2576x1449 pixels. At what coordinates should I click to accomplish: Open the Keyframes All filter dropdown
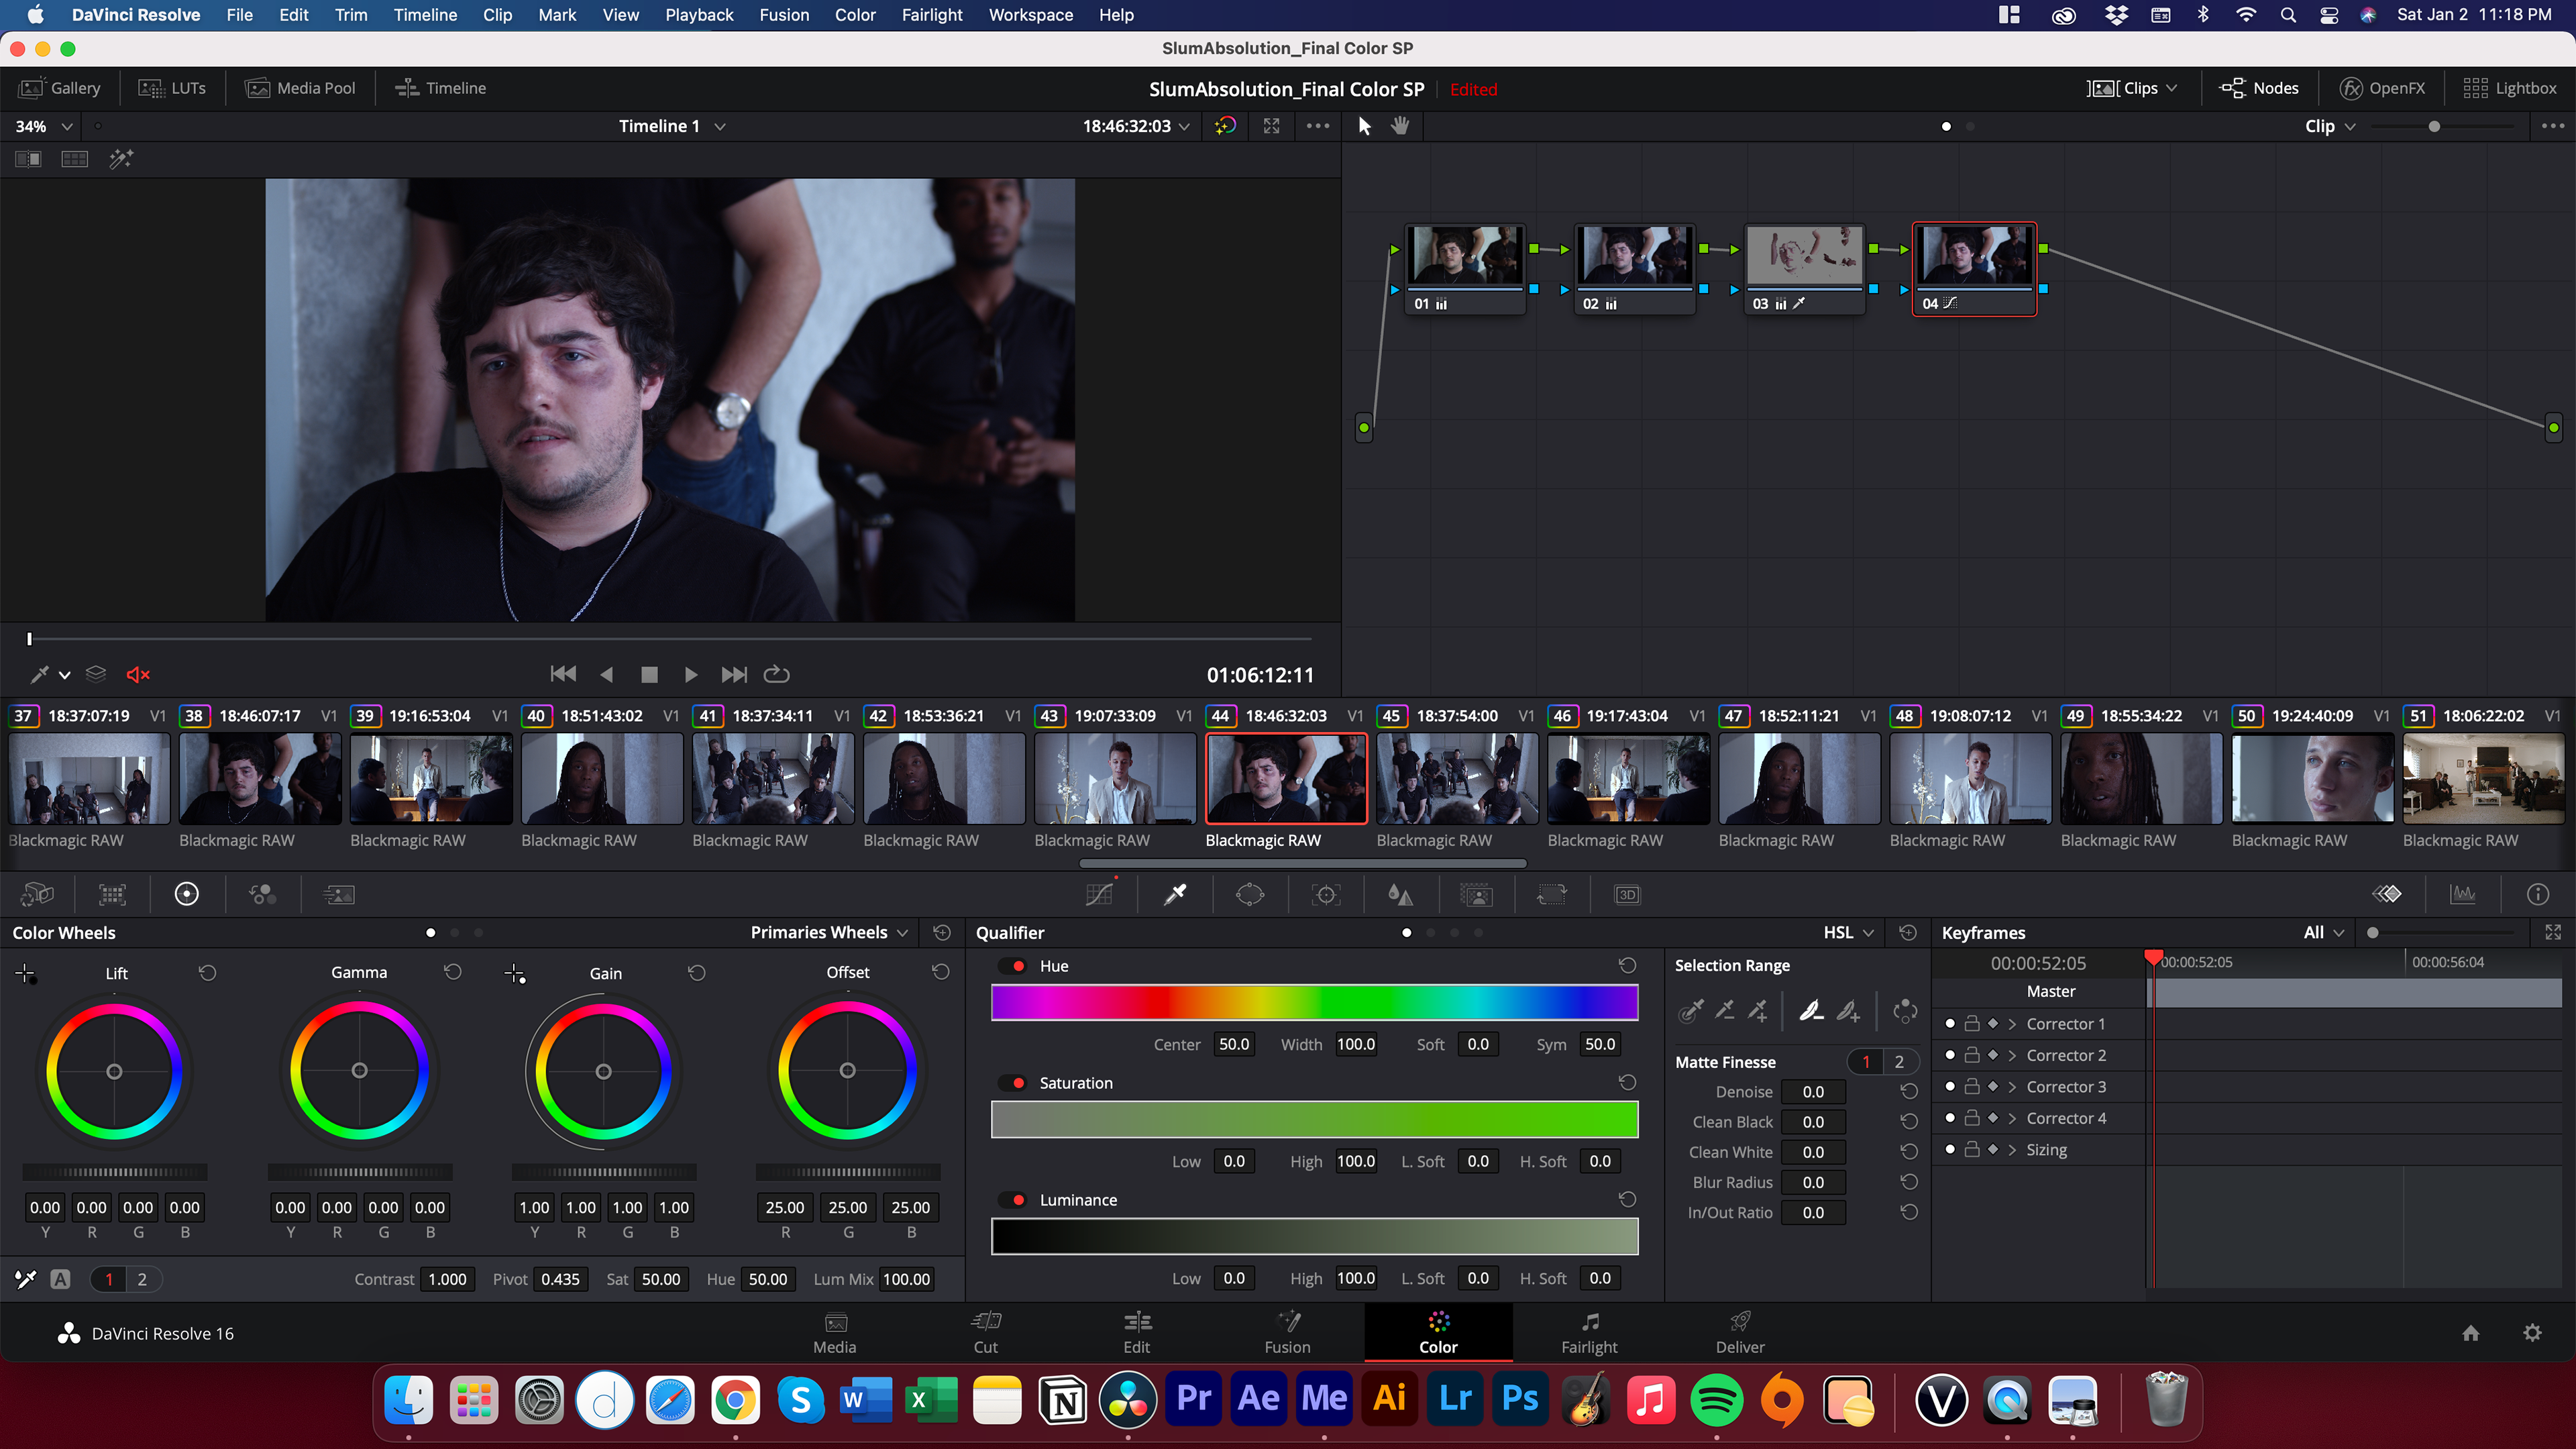[x=2323, y=932]
